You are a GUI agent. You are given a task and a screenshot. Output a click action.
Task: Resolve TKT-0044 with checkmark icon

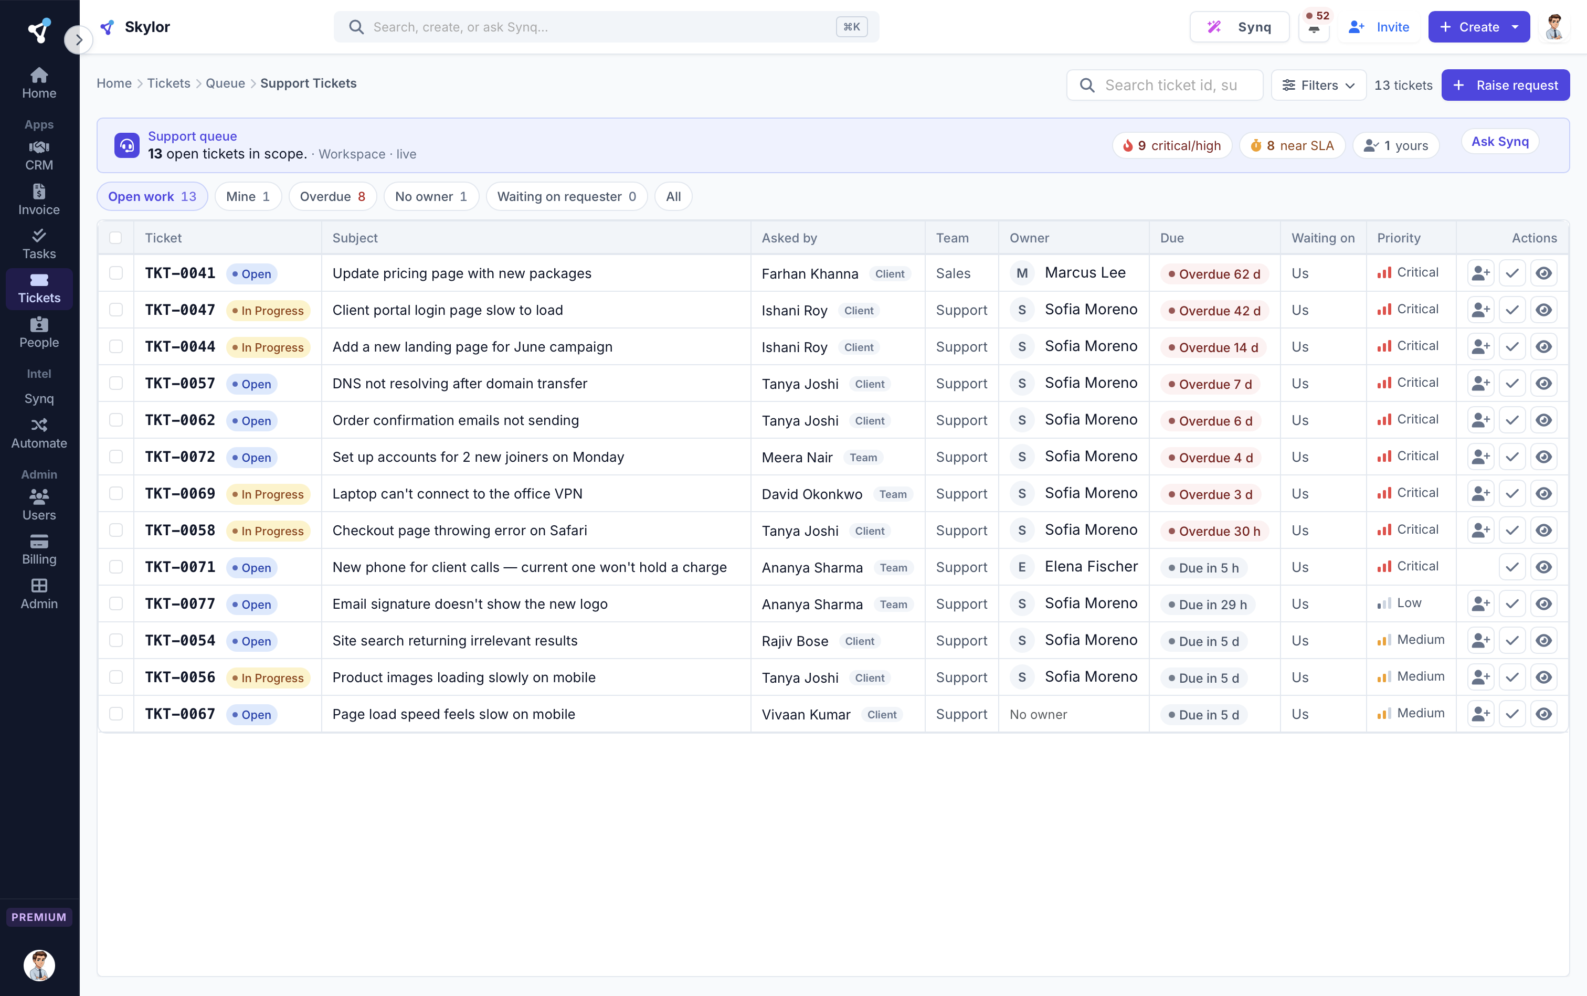[1512, 346]
